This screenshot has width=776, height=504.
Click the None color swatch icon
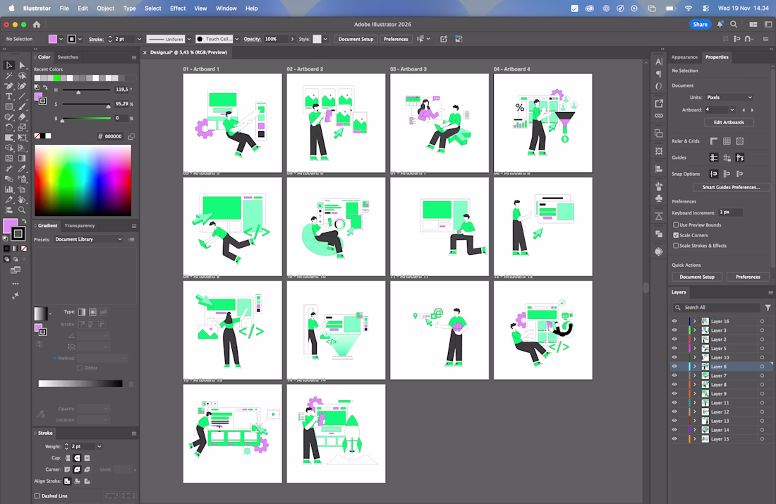(37, 136)
